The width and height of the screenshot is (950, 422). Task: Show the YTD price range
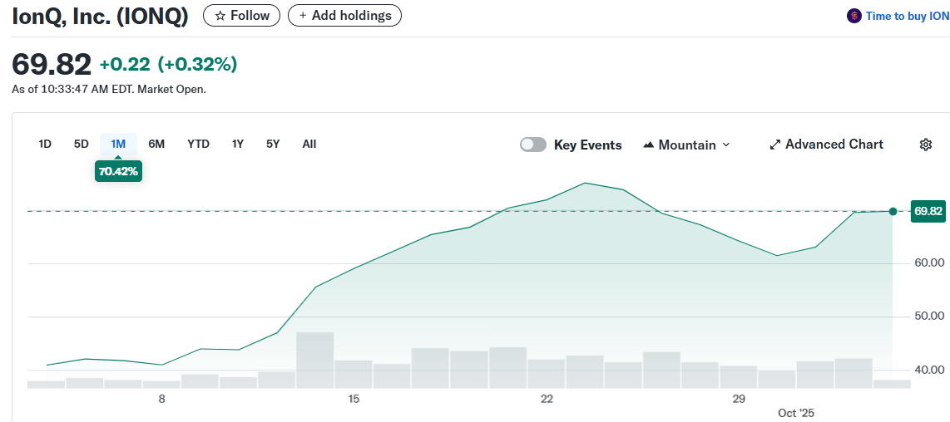198,144
